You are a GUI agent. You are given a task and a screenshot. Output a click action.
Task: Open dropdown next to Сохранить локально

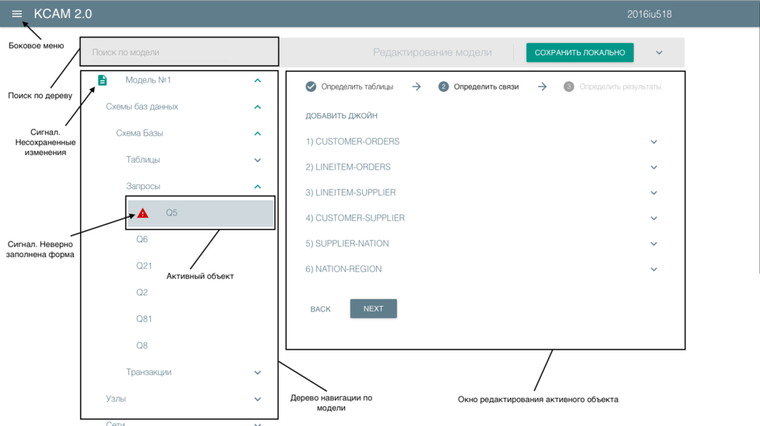(x=659, y=53)
